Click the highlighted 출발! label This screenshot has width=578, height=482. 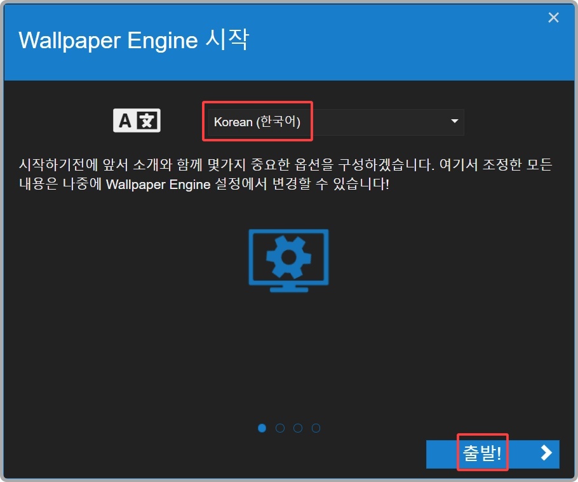coord(483,453)
